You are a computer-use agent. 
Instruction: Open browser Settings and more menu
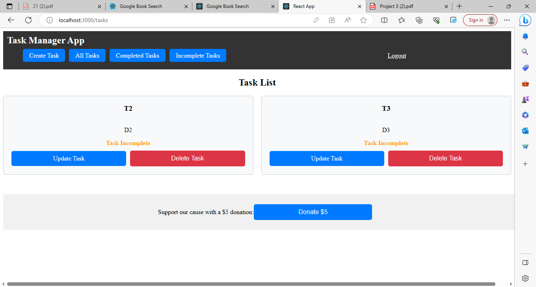507,20
